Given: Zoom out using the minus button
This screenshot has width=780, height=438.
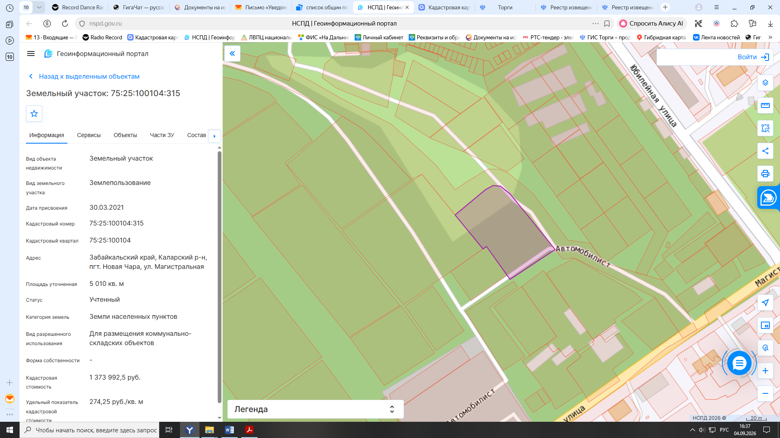Looking at the screenshot, I should 765,393.
